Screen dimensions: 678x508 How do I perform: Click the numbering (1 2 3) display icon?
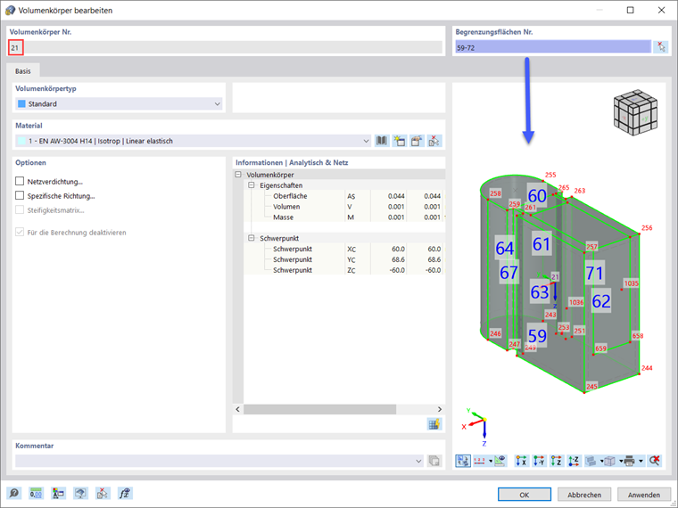coord(480,461)
